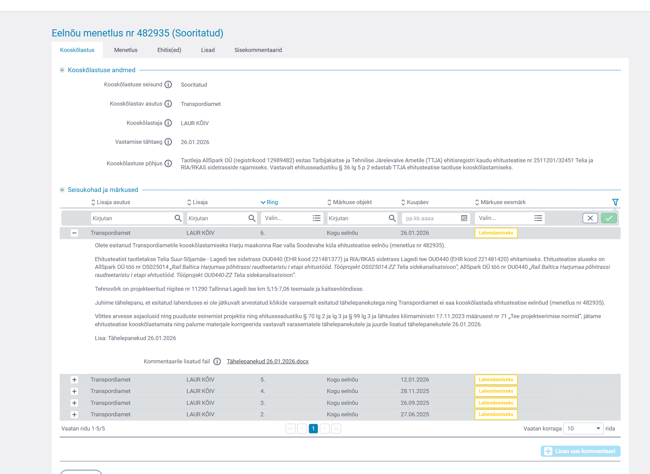Expand the row dated 12.01.2026

click(74, 380)
